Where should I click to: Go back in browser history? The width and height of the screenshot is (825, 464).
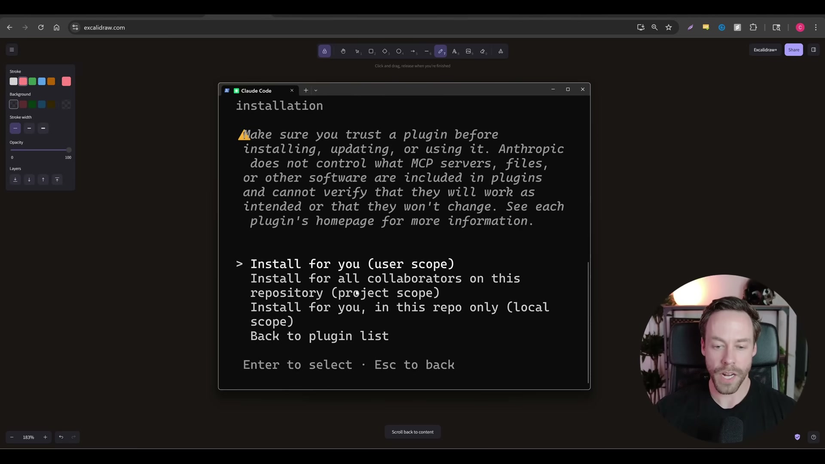coord(9,27)
